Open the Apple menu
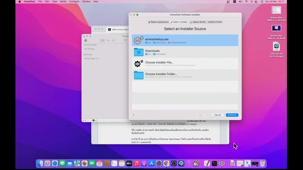Screen dimensions: 303x170 (19, 1)
